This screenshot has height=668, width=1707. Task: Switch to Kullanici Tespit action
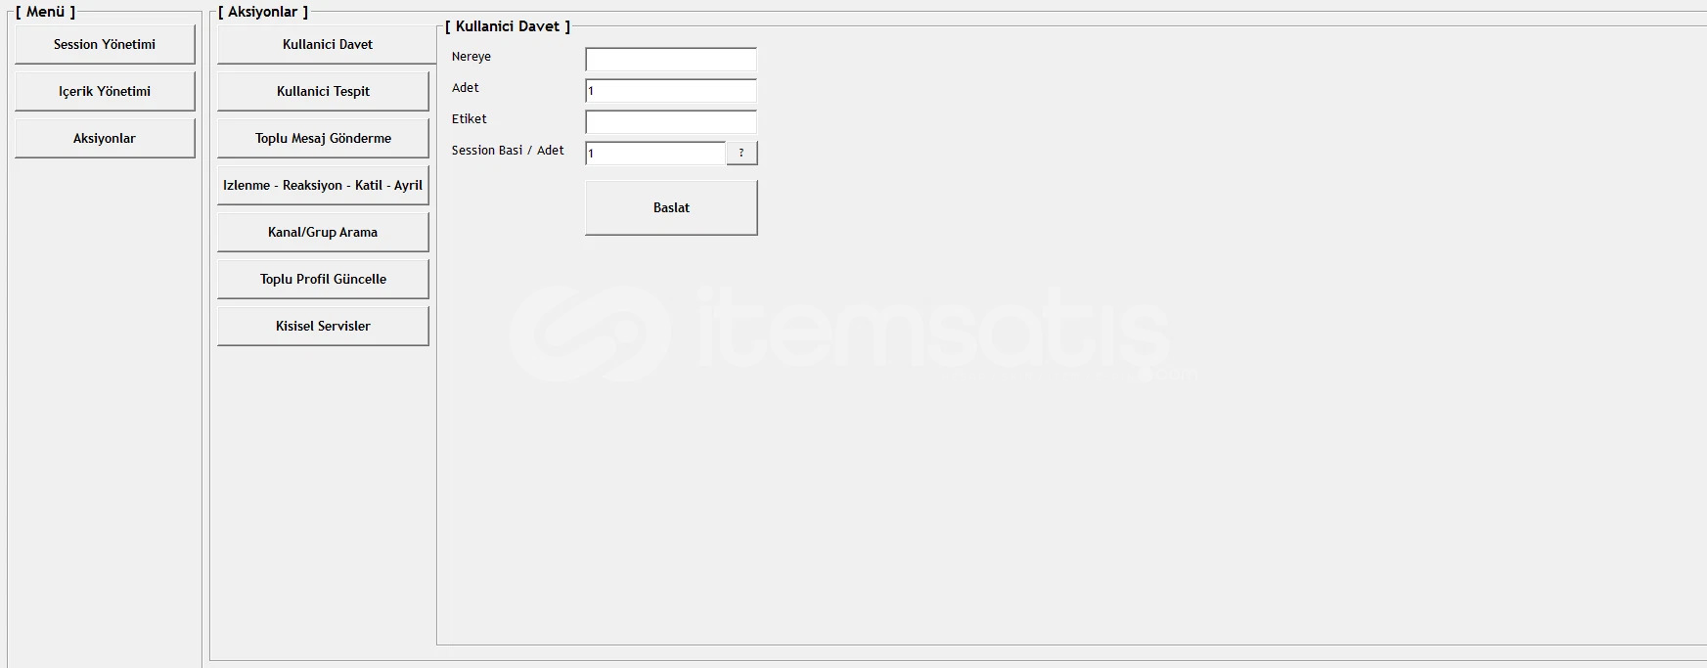pos(323,91)
